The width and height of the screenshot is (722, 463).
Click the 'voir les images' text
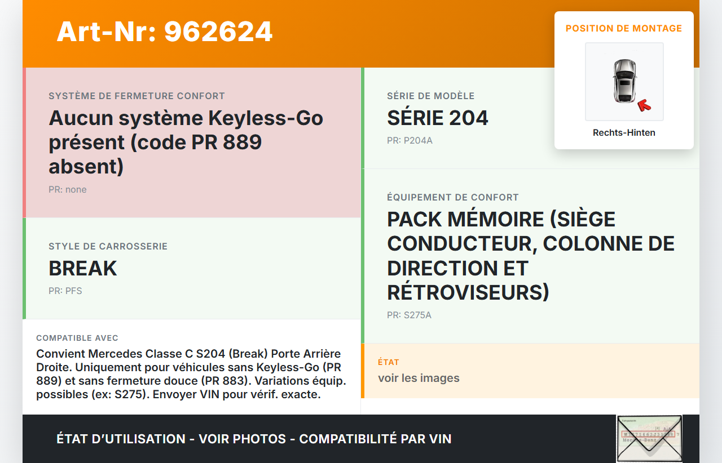point(419,378)
